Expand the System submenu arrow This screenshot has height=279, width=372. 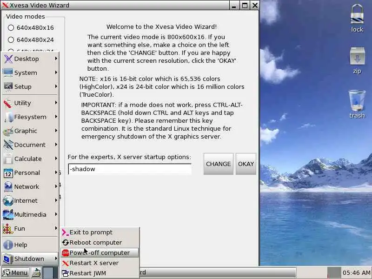point(56,73)
